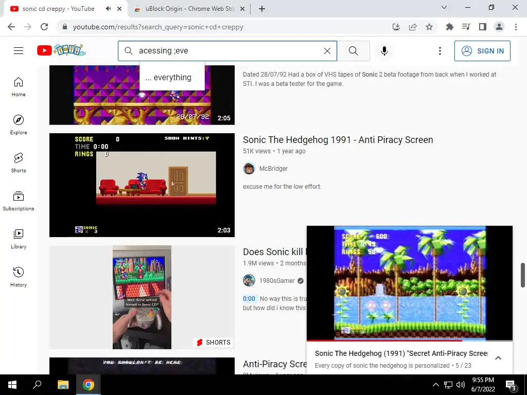Go to Home in the sidebar
The height and width of the screenshot is (395, 527).
click(19, 87)
